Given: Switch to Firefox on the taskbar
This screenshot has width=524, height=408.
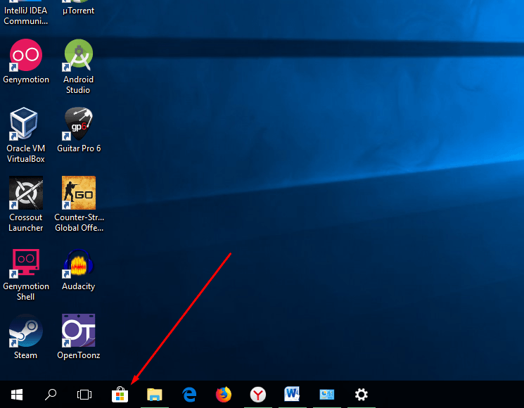Looking at the screenshot, I should pyautogui.click(x=224, y=395).
